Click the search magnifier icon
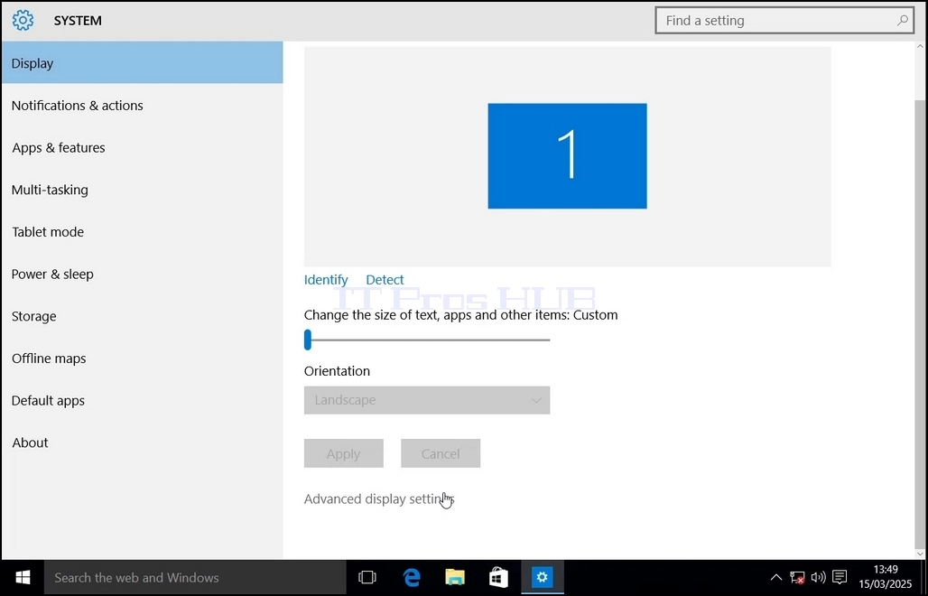Image resolution: width=928 pixels, height=596 pixels. pyautogui.click(x=903, y=21)
